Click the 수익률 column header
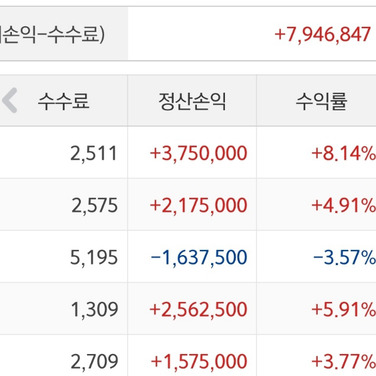Screen dimensions: 376x376 coord(321,100)
